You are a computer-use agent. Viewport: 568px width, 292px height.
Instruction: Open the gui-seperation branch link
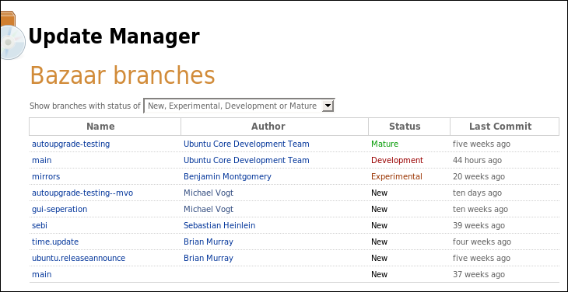(x=60, y=209)
